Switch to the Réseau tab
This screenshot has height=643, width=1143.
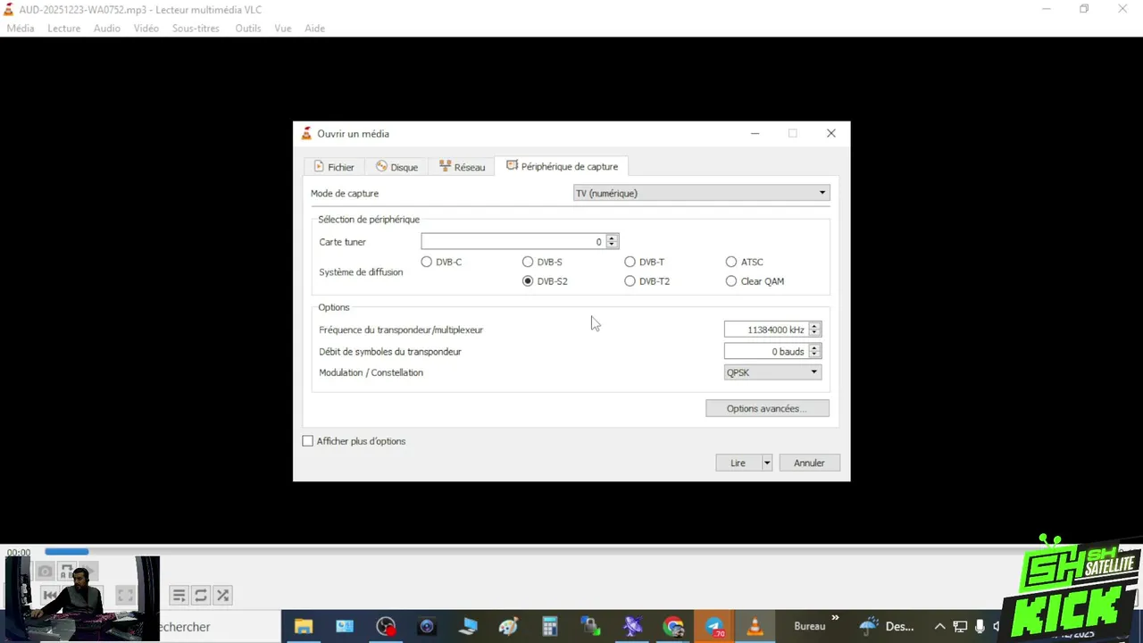[463, 167]
